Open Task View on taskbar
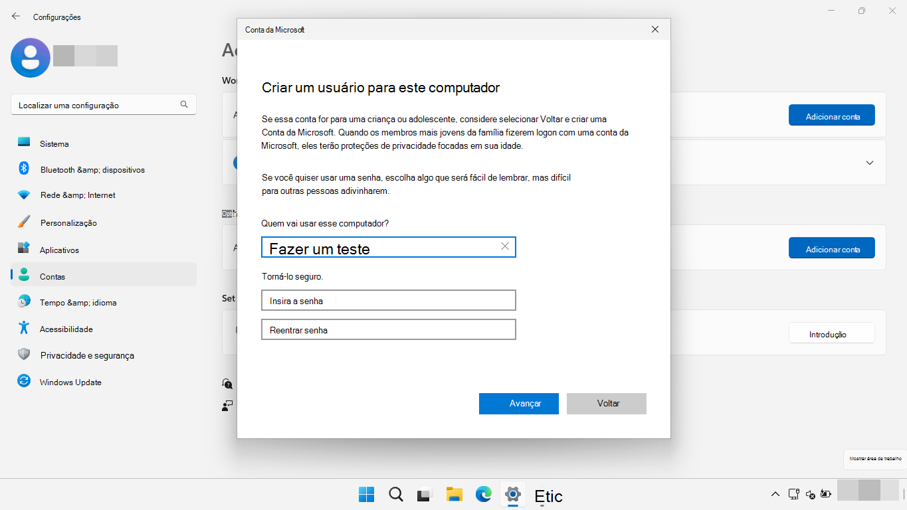This screenshot has height=510, width=907. click(425, 495)
